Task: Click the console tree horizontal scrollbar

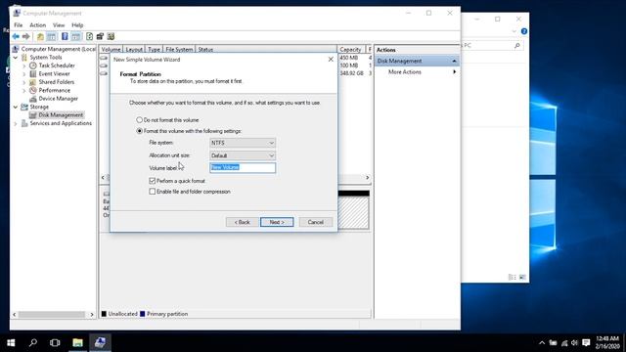Action: (x=52, y=315)
